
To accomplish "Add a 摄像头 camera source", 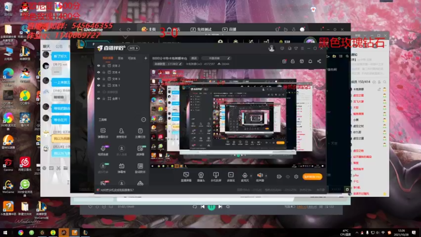I will 201,177.
